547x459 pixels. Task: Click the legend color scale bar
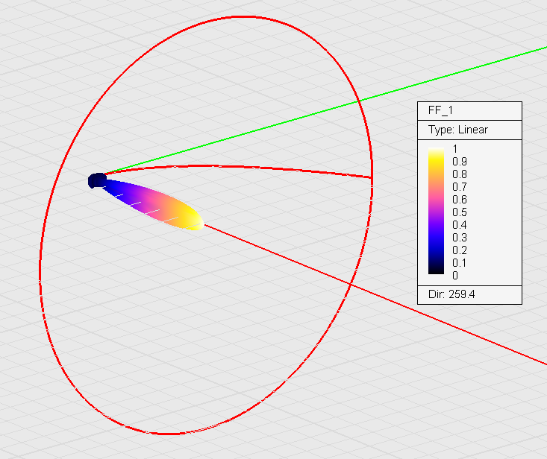pyautogui.click(x=436, y=211)
